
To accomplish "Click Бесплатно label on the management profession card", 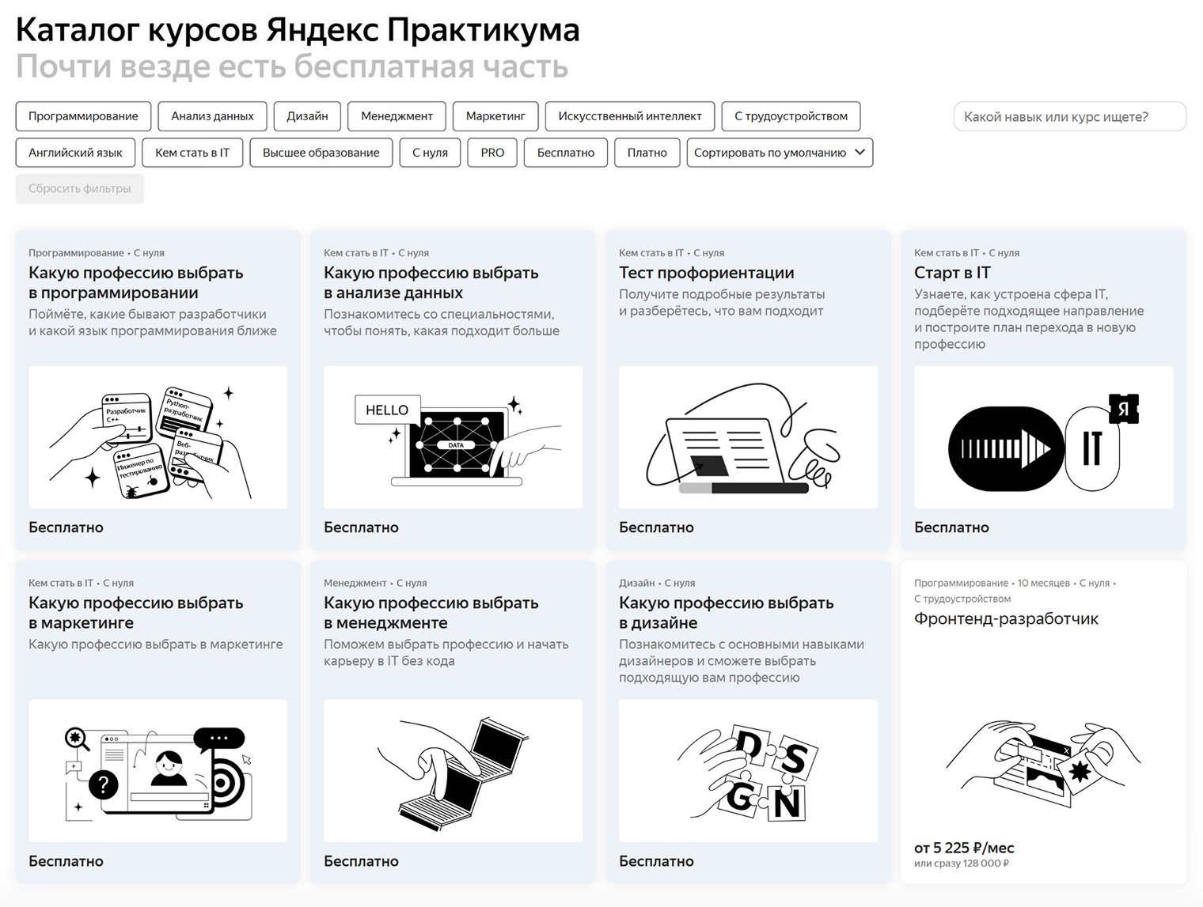I will click(x=361, y=861).
